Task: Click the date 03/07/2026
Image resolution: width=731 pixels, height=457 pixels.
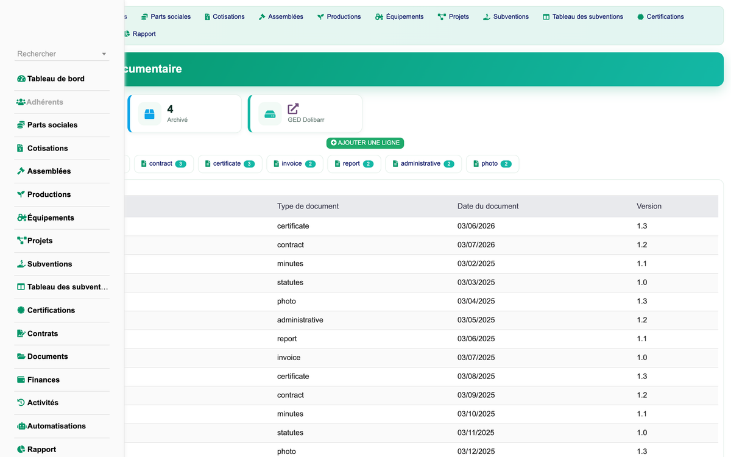Action: 476,245
